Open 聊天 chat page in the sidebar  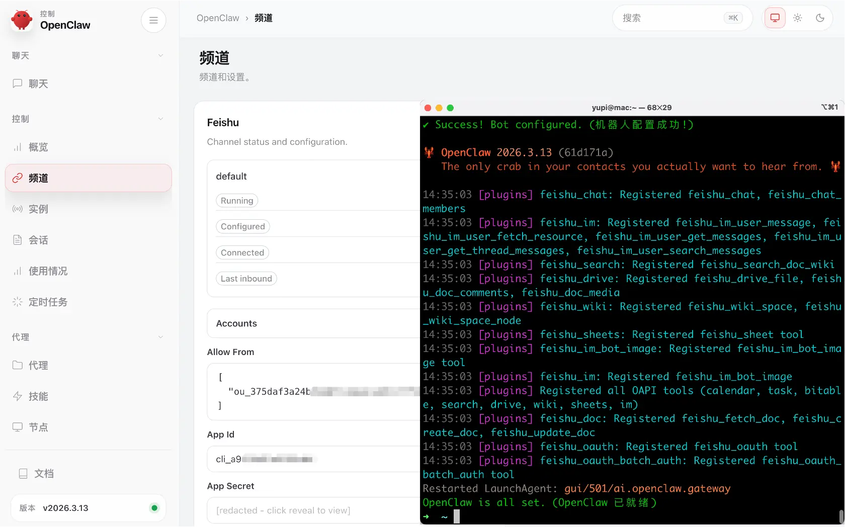click(x=89, y=83)
